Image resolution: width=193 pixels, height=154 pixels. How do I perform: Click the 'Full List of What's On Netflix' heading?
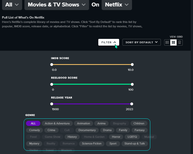(23, 18)
